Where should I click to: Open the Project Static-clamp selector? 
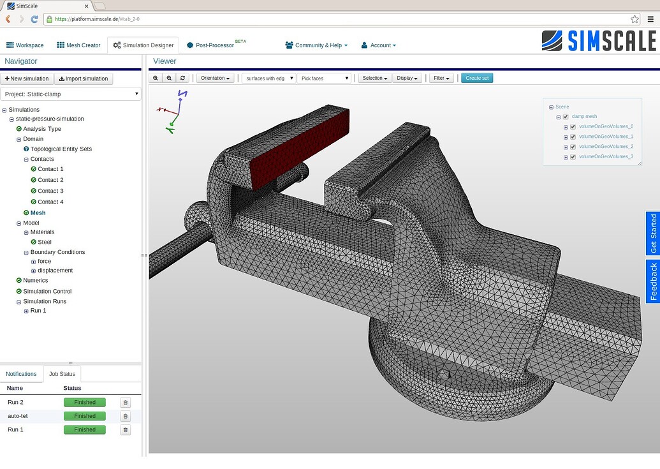click(71, 94)
